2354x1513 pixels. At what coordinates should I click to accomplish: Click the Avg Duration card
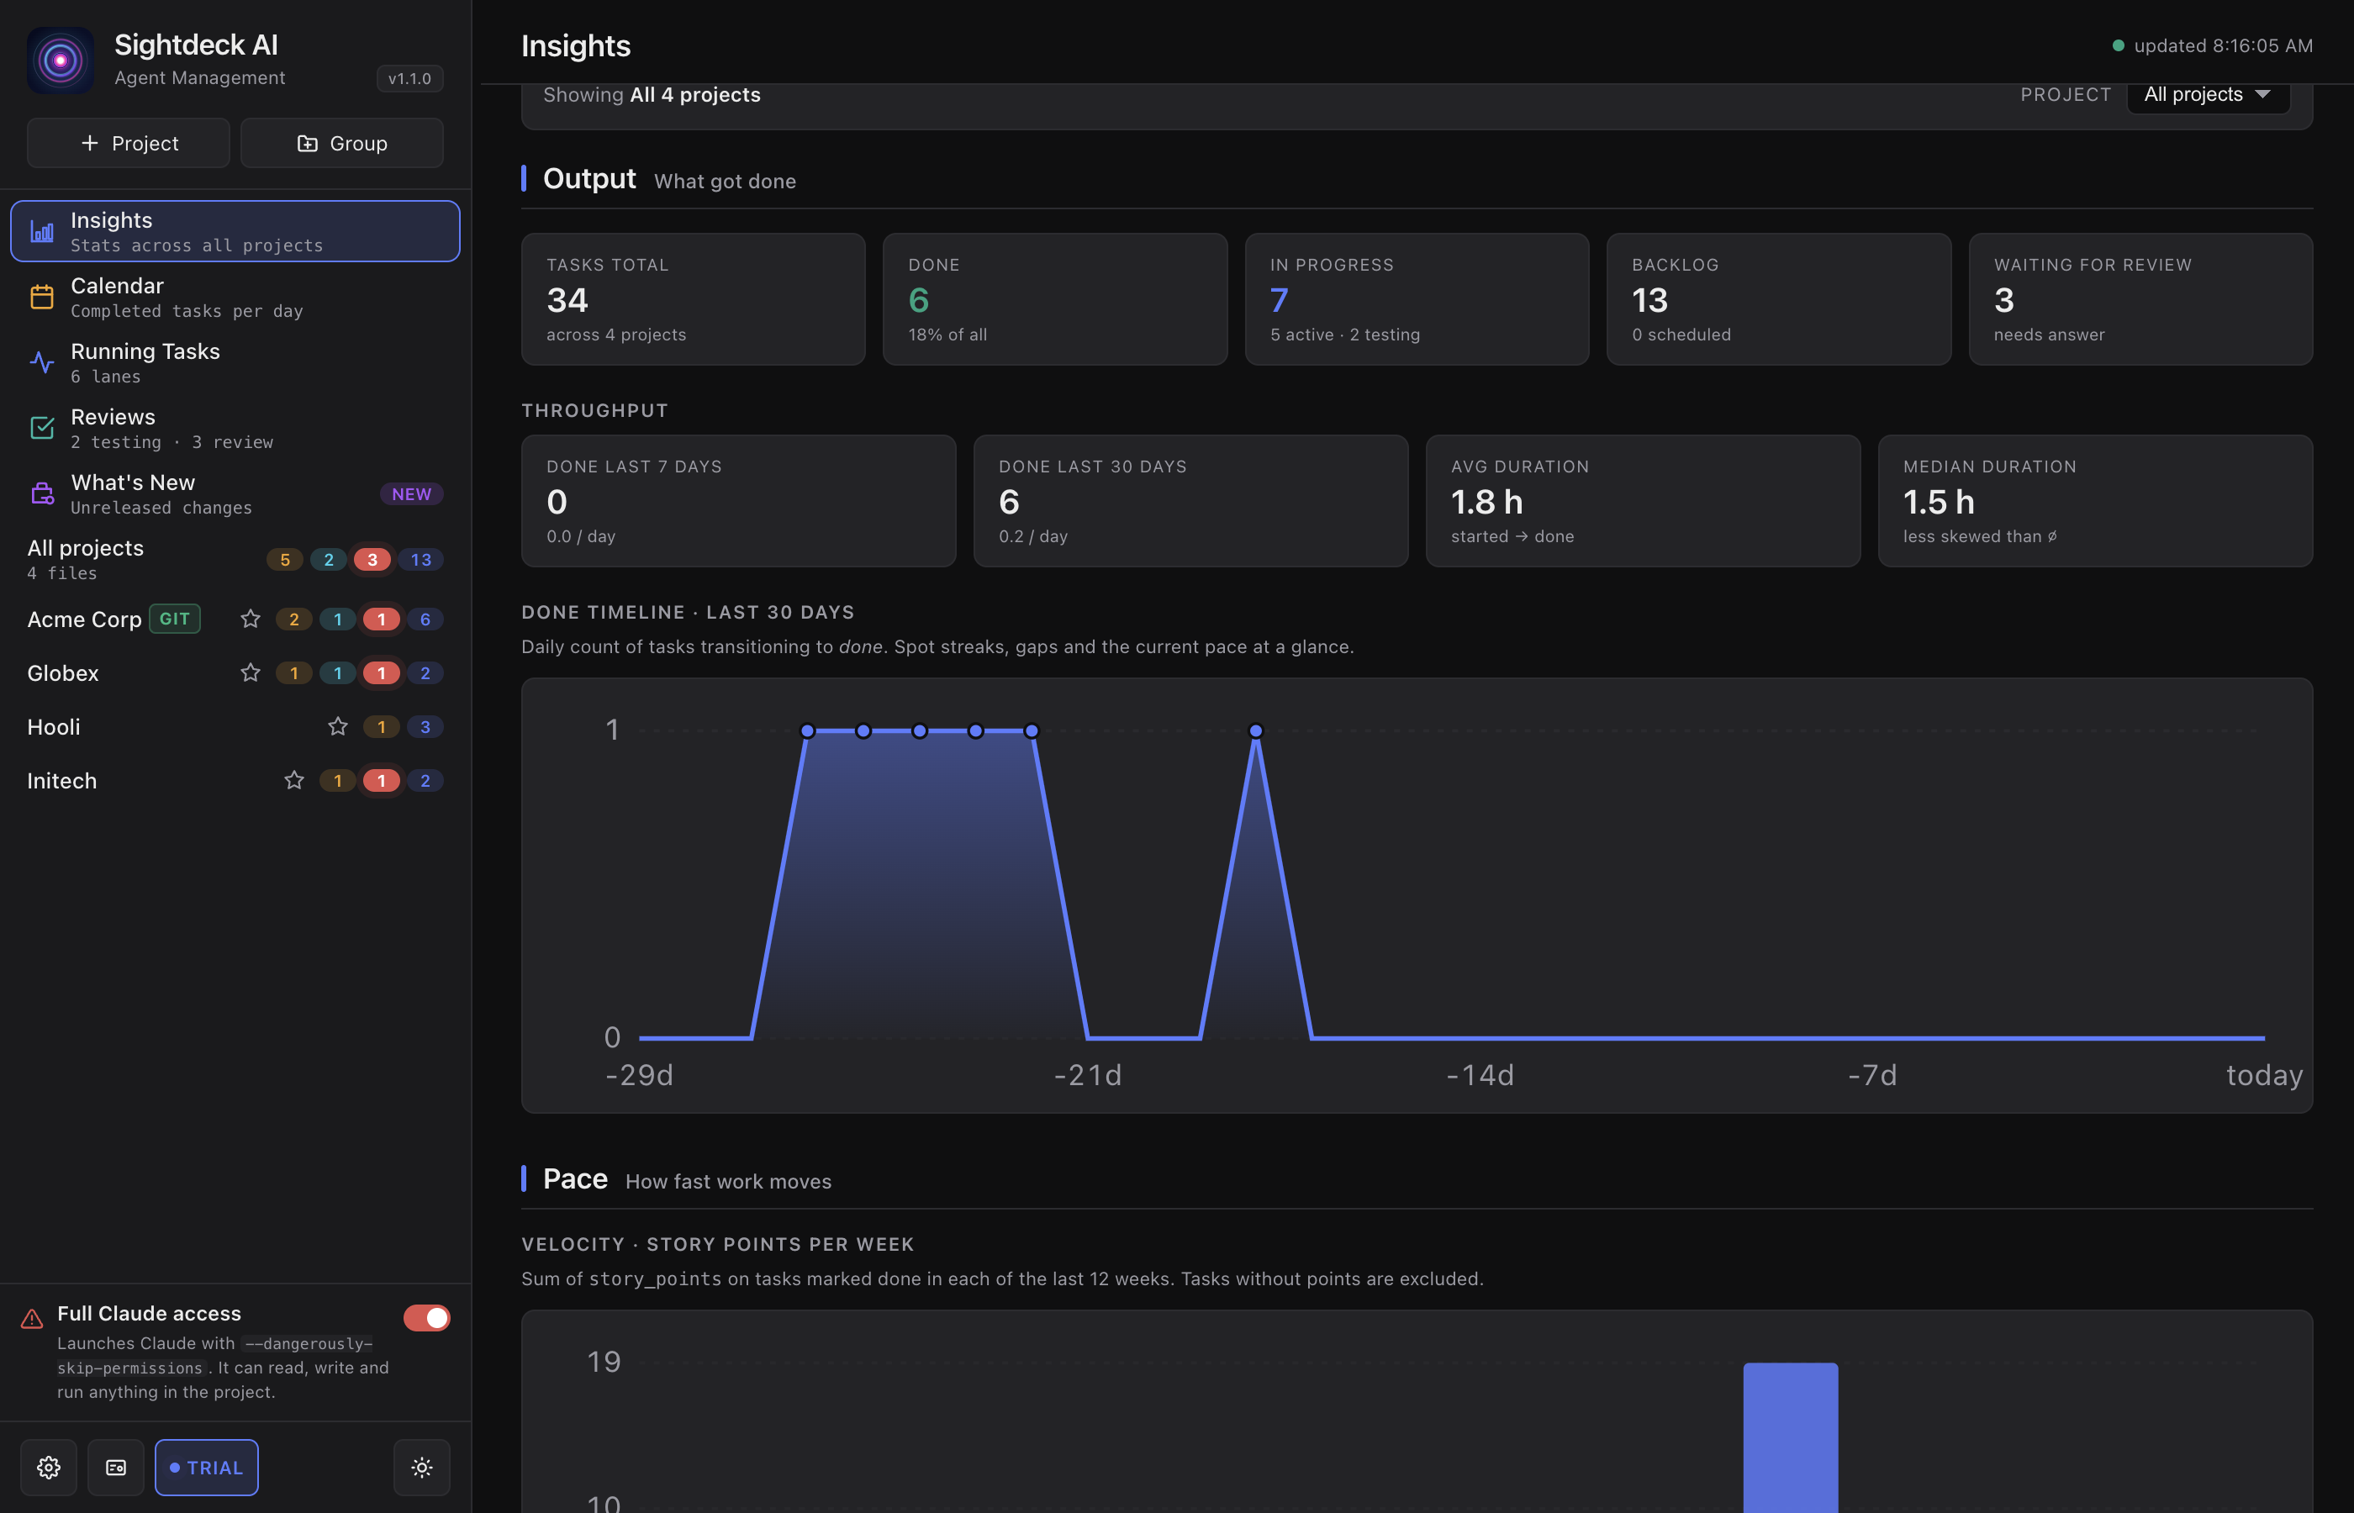coord(1643,501)
